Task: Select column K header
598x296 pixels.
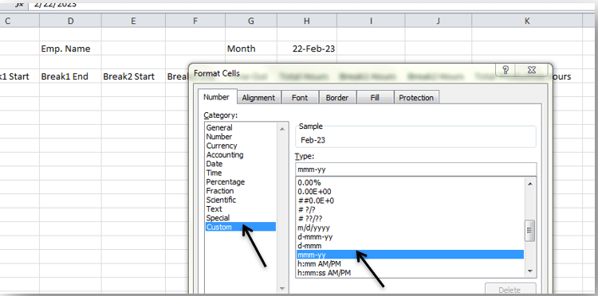Action: (x=527, y=21)
